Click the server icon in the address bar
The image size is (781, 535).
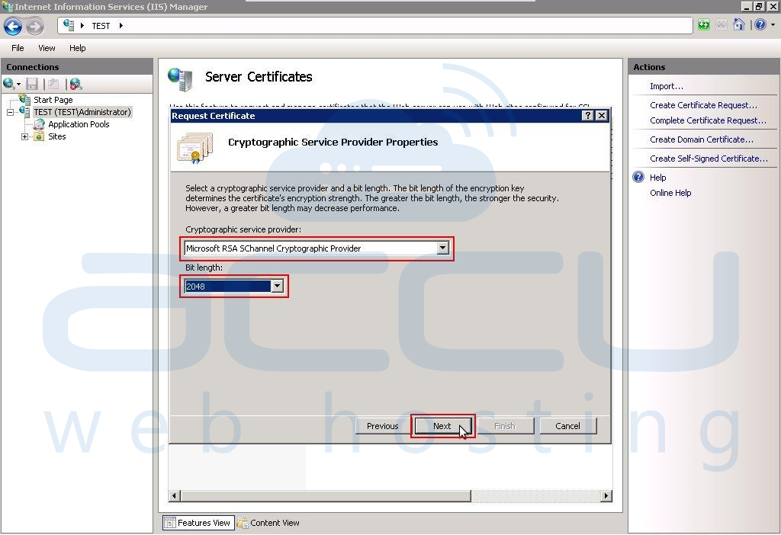pyautogui.click(x=69, y=25)
